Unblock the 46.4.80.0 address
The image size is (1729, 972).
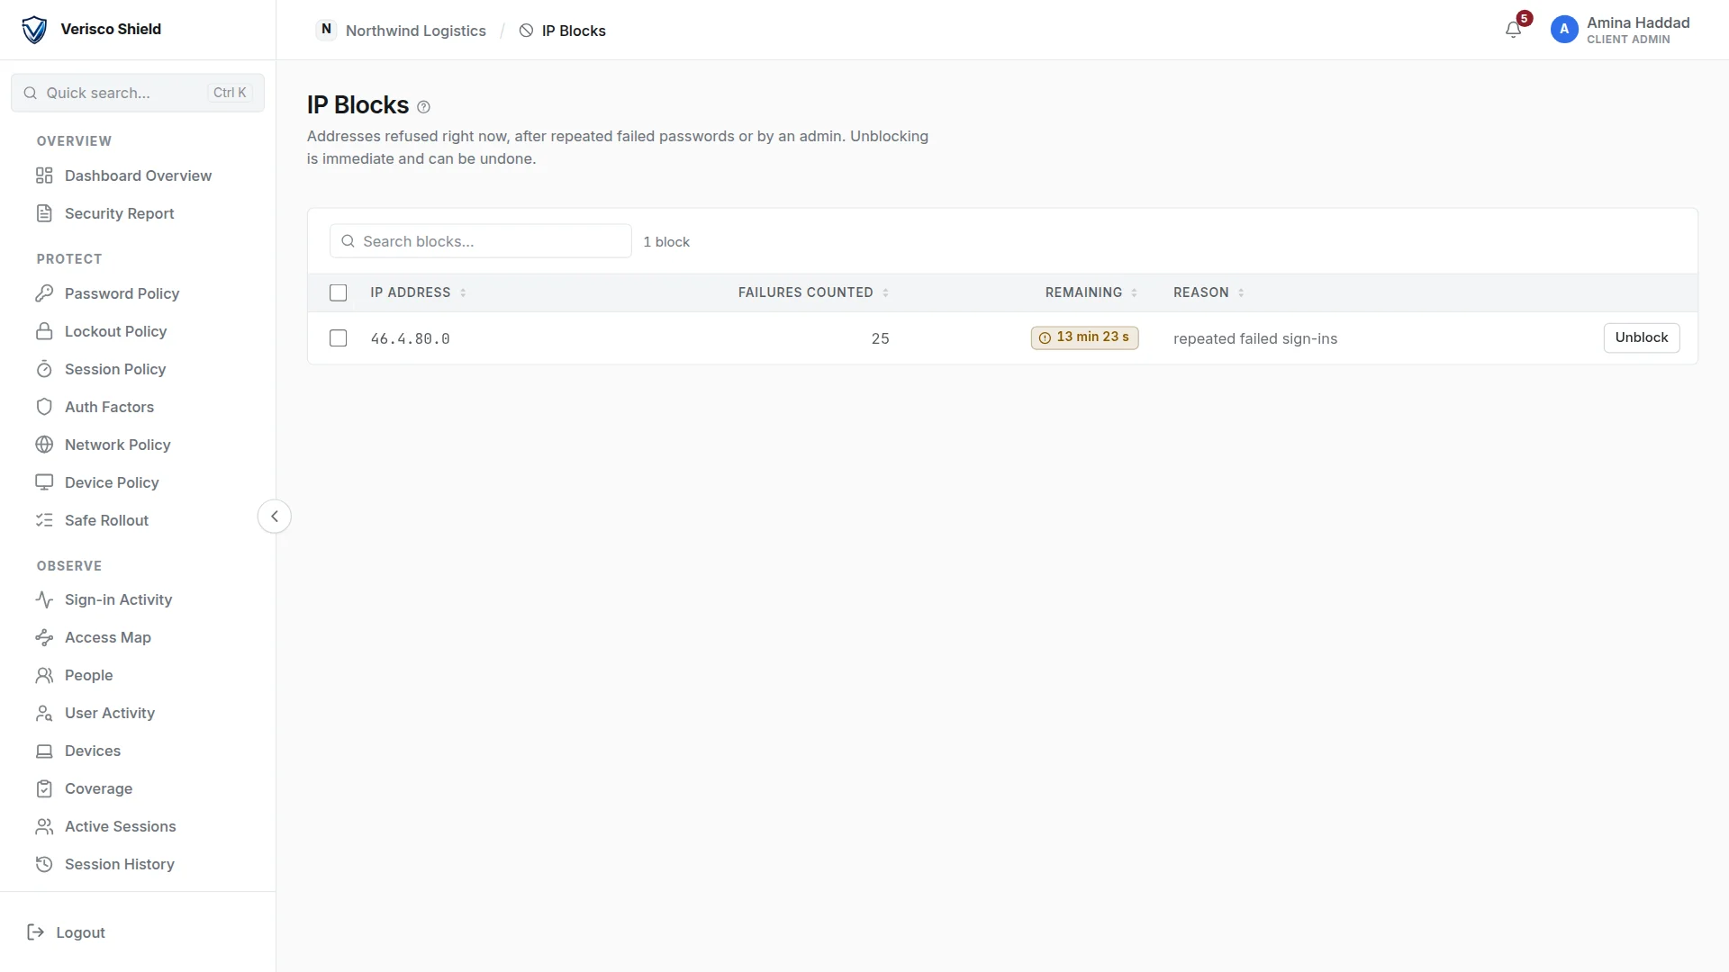click(x=1641, y=337)
